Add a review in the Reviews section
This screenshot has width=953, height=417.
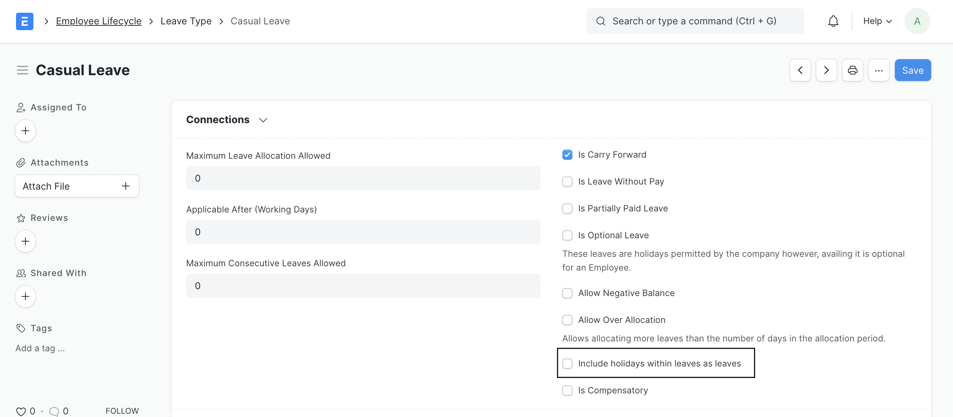pyautogui.click(x=25, y=241)
